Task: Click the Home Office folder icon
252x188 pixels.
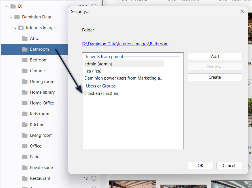Action: click(25, 103)
